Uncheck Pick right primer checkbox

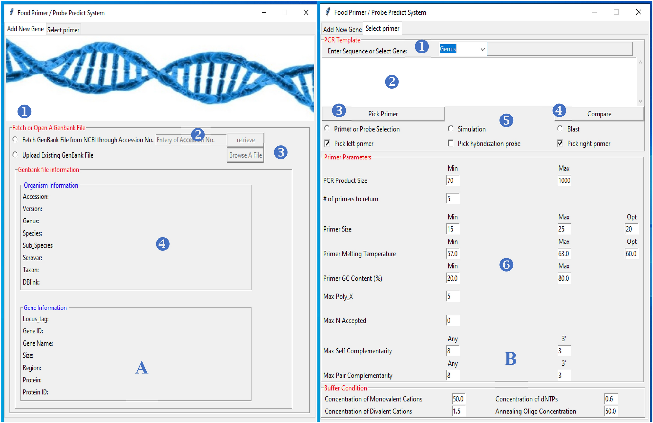560,143
